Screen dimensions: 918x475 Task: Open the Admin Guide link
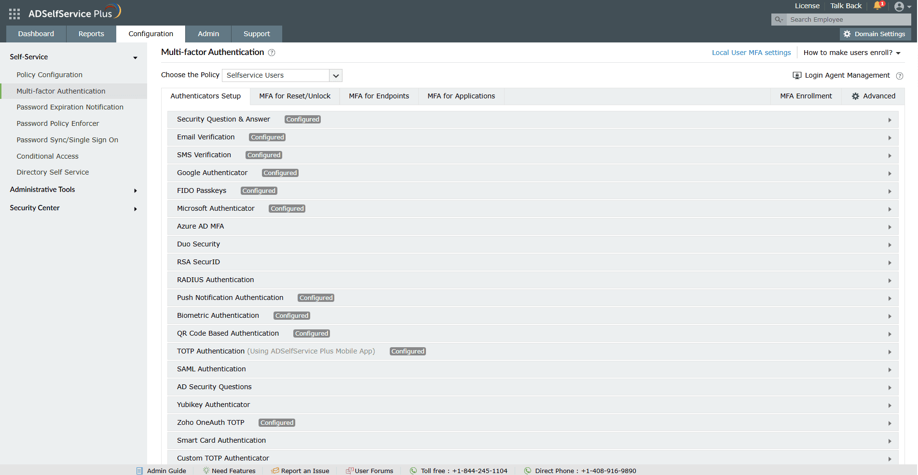pyautogui.click(x=166, y=471)
